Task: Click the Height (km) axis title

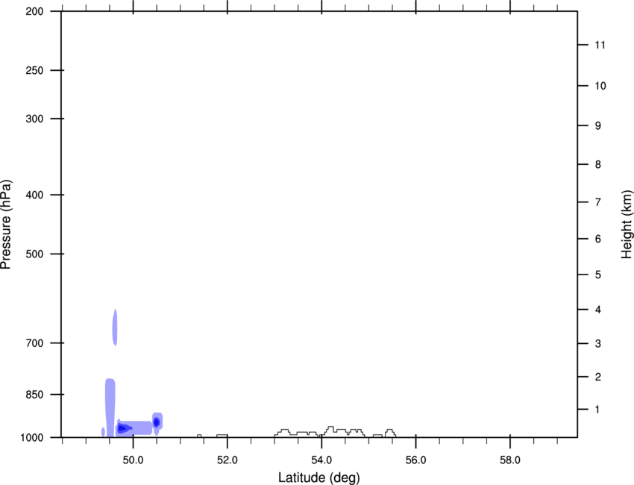Action: coord(627,225)
